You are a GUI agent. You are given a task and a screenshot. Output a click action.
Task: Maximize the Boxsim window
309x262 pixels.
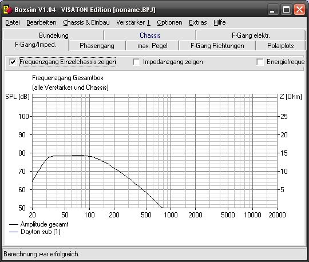286,10
